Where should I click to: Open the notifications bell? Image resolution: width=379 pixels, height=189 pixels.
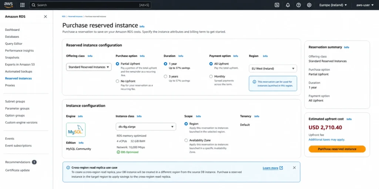point(288,5)
